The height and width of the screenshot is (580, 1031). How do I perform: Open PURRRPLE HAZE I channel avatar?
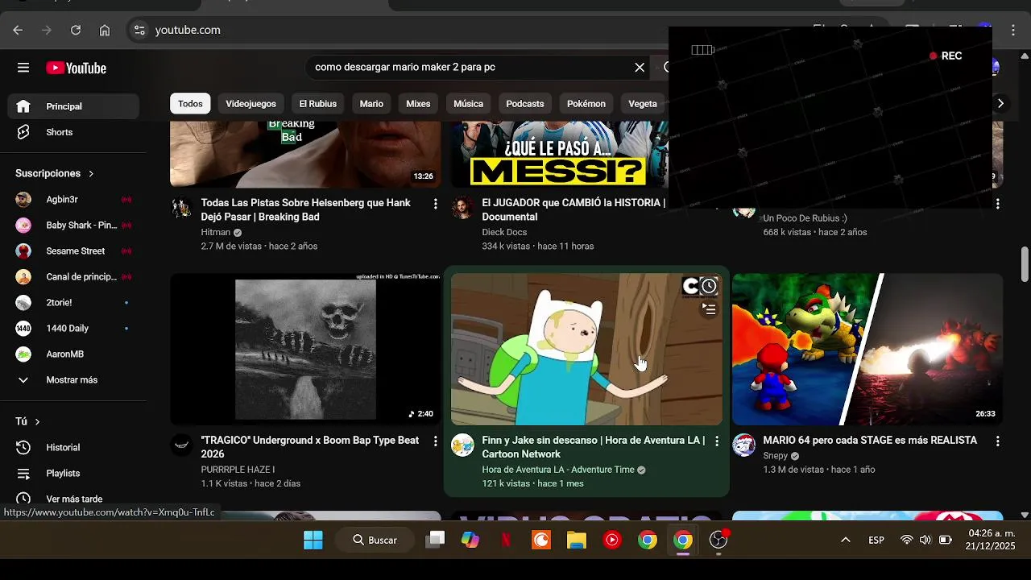[182, 445]
